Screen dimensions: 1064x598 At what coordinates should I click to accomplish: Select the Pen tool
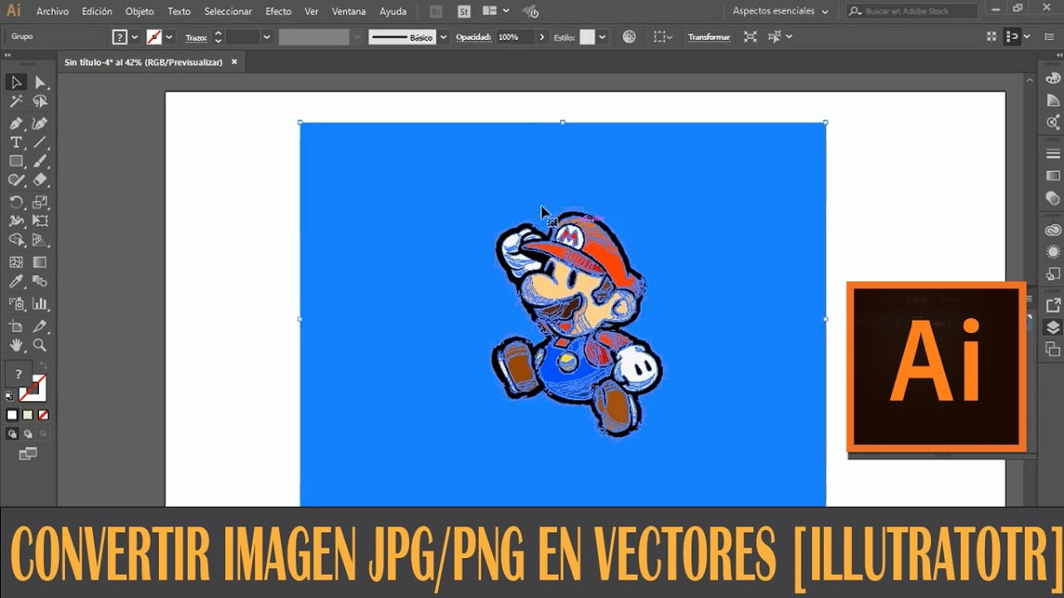click(x=16, y=123)
